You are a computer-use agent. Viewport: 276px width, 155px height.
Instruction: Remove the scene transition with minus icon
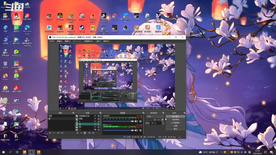(159, 120)
